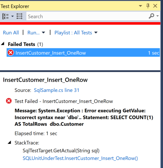Close the Test Explorer panel
Image resolution: width=163 pixels, height=168 pixels.
(x=155, y=6)
